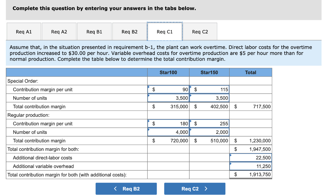
Task: Select the active Req C1 tab
Action: coord(165,32)
